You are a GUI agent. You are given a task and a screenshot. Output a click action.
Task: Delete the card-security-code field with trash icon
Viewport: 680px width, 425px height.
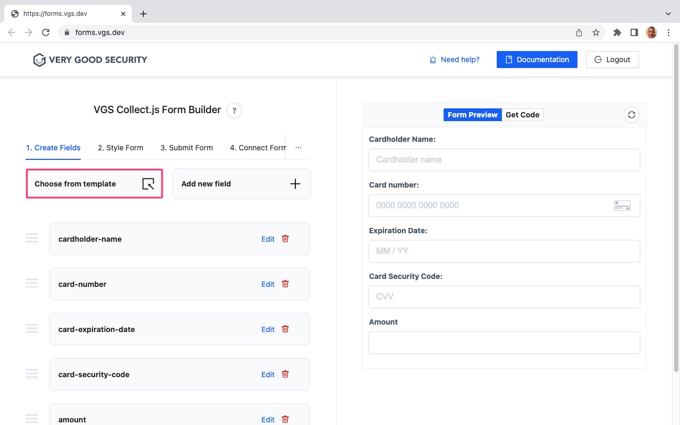coord(285,374)
